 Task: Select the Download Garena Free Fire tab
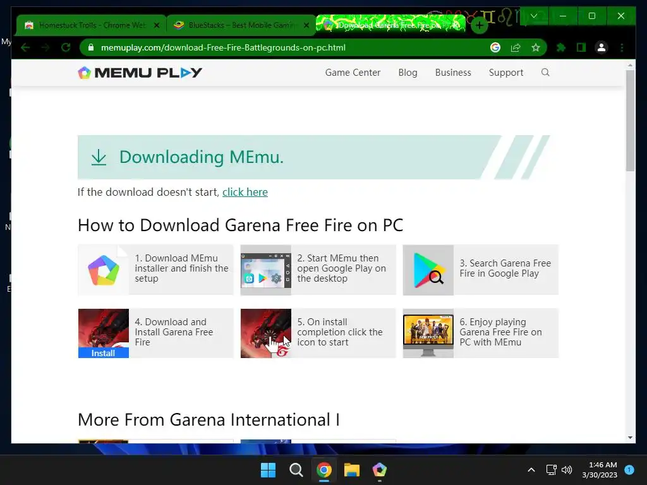[390, 25]
